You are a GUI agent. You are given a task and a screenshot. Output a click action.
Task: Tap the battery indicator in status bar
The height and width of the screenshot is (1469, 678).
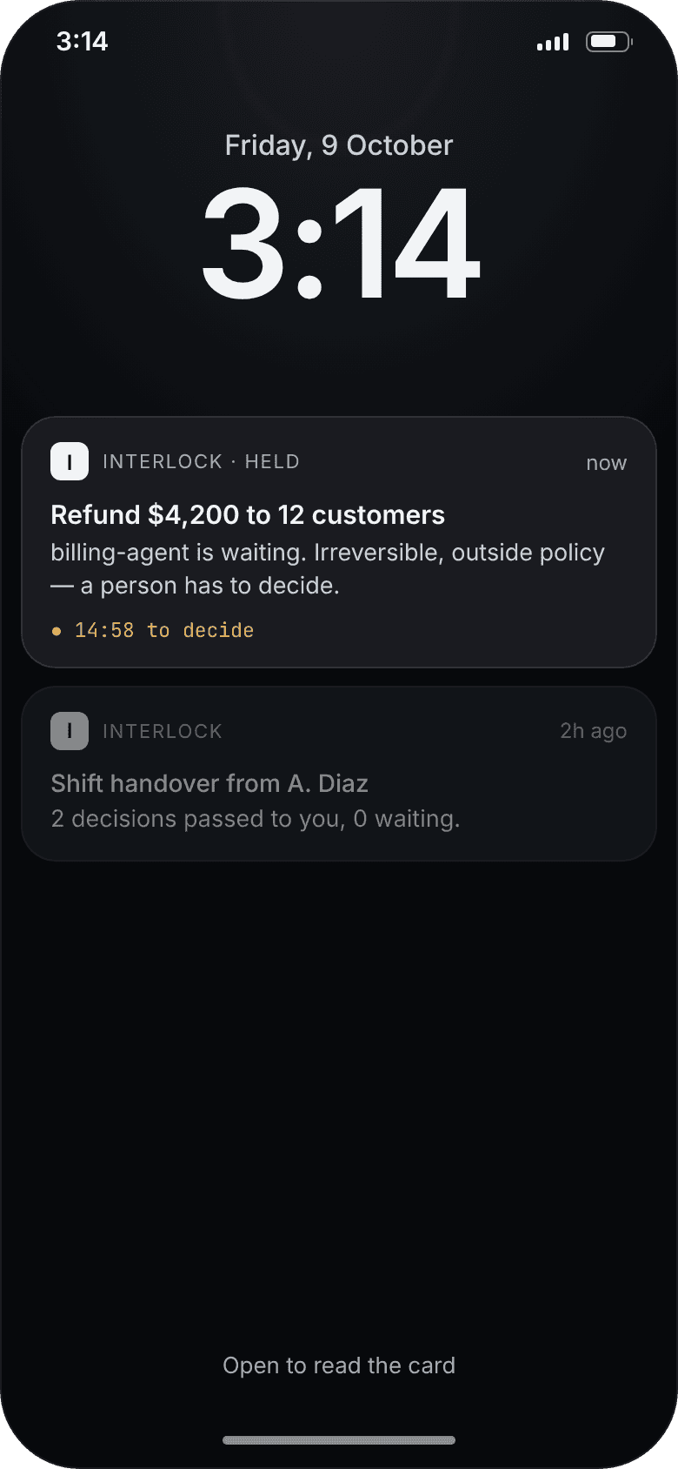608,42
